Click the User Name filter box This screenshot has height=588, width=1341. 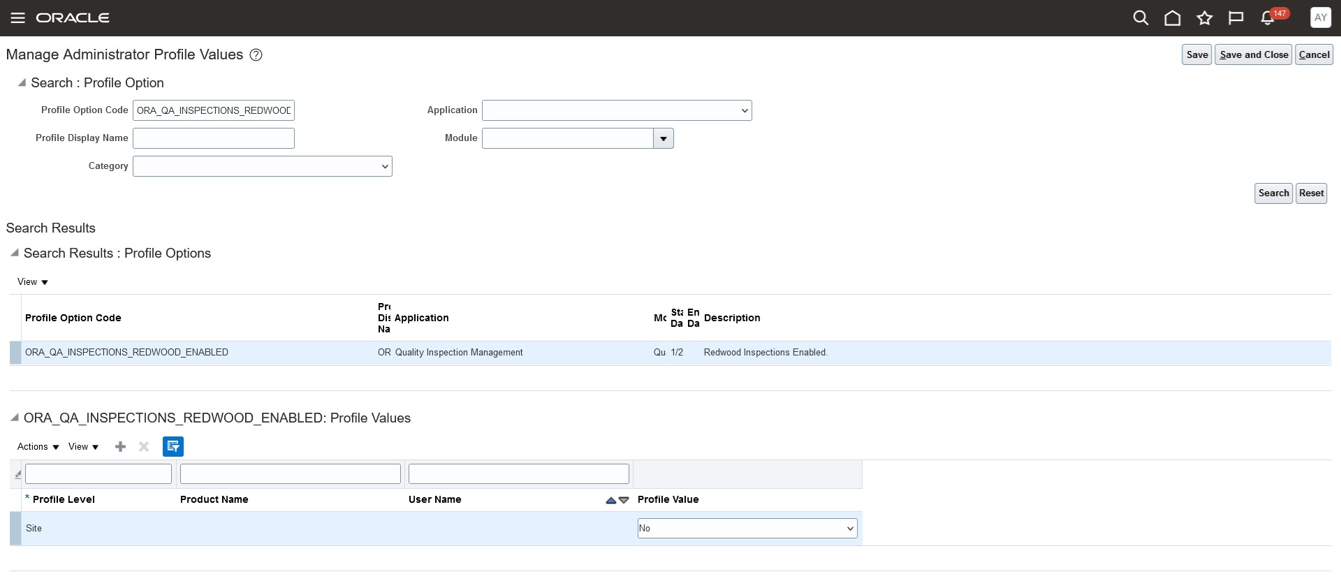click(x=519, y=474)
